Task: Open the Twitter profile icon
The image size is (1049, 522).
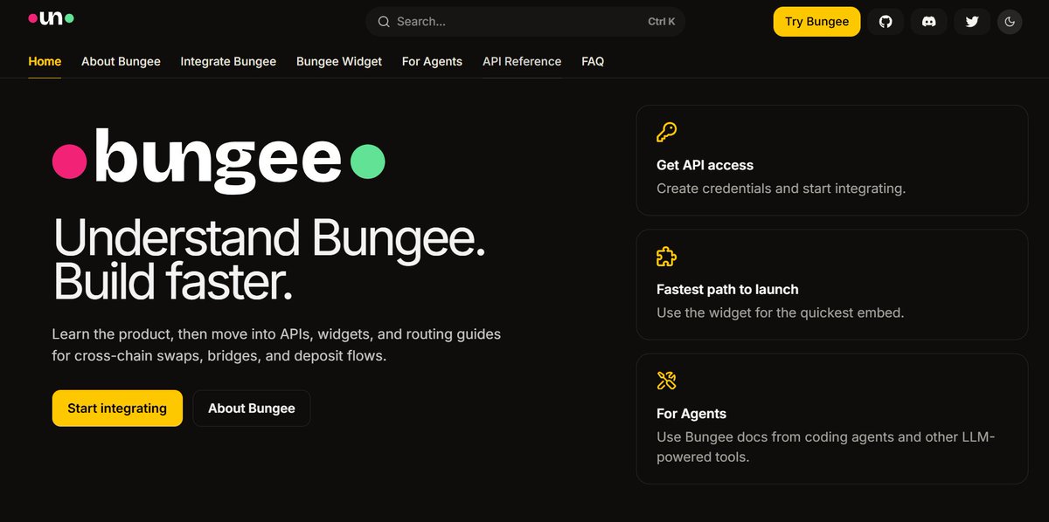Action: (972, 22)
